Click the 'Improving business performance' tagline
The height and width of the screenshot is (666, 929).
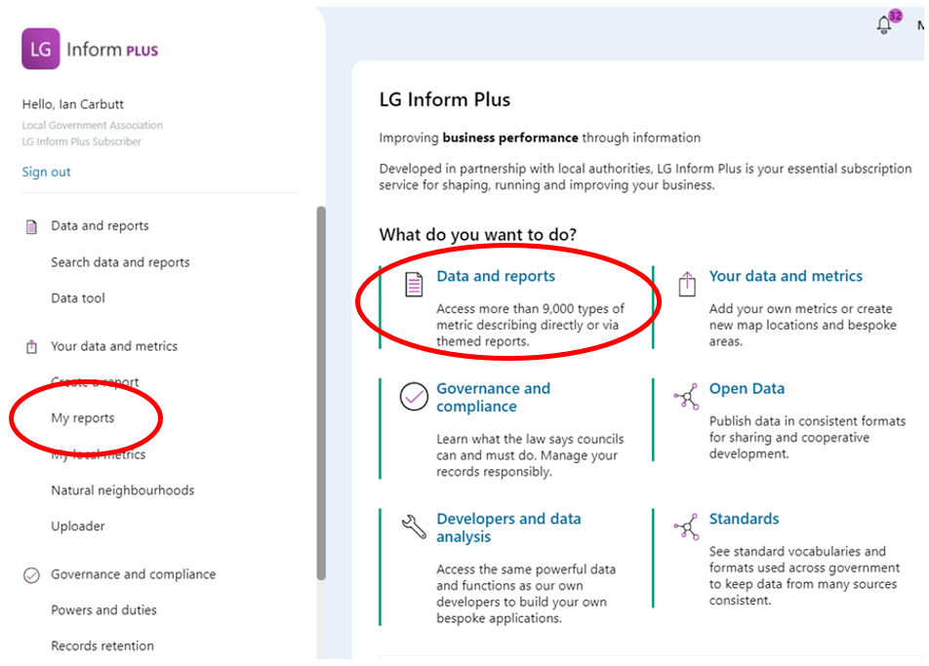point(540,137)
